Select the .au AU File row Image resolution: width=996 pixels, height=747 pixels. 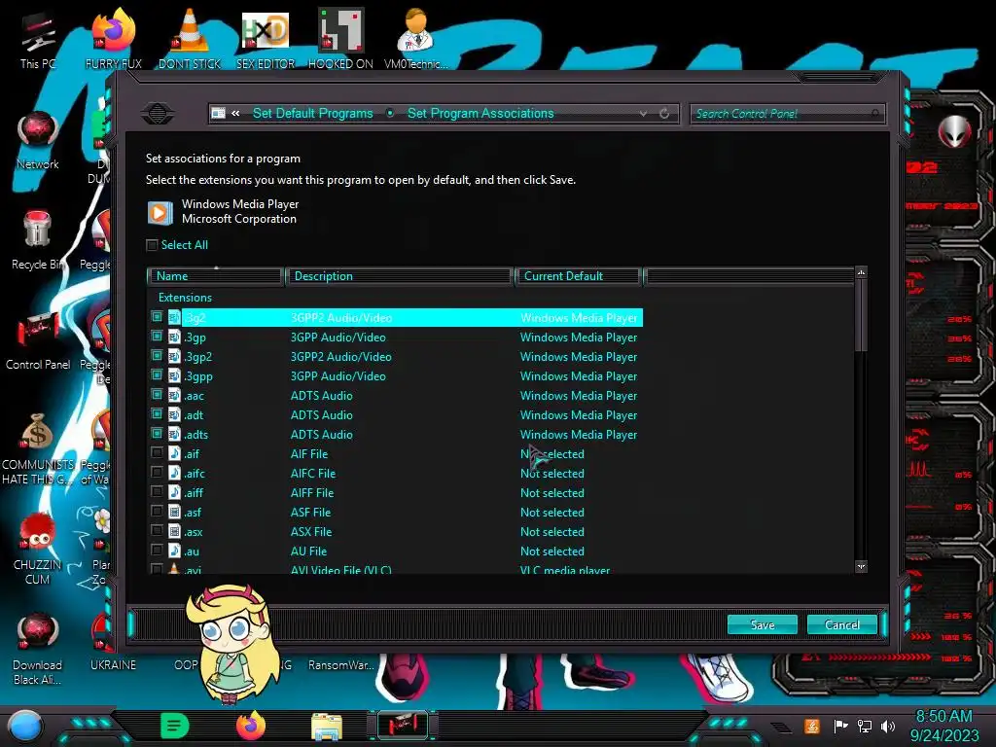[x=395, y=551]
